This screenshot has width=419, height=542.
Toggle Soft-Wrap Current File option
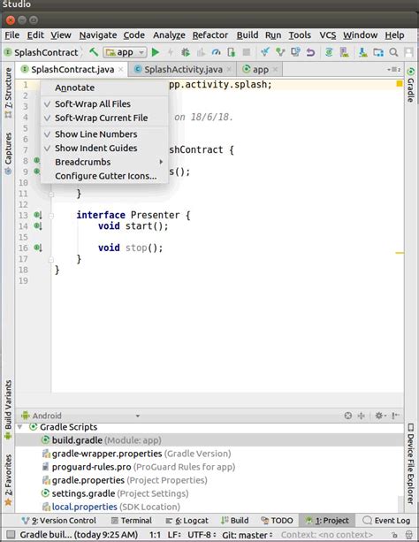pos(104,118)
